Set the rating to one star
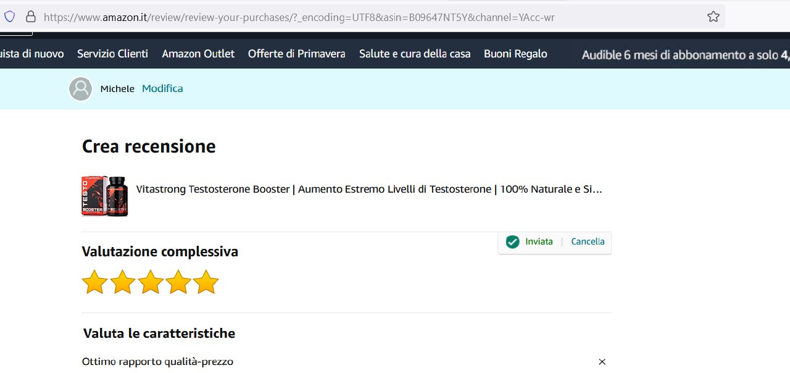This screenshot has height=373, width=790. click(x=94, y=282)
